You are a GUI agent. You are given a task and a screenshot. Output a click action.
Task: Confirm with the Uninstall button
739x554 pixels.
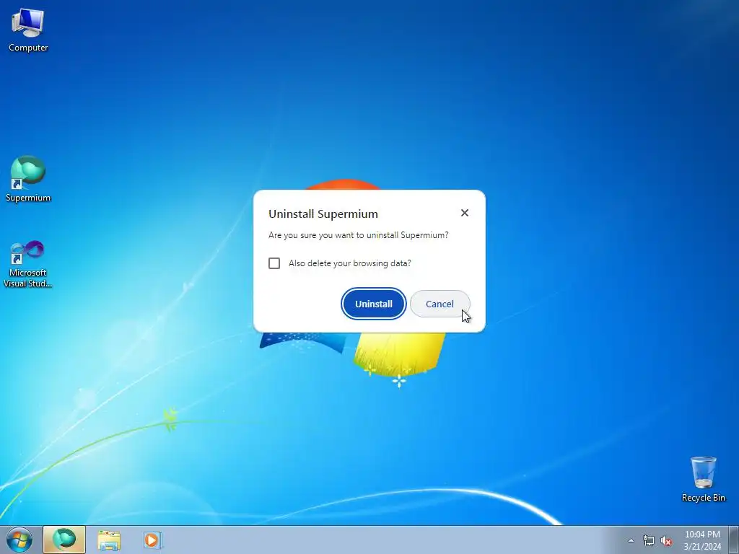click(374, 304)
